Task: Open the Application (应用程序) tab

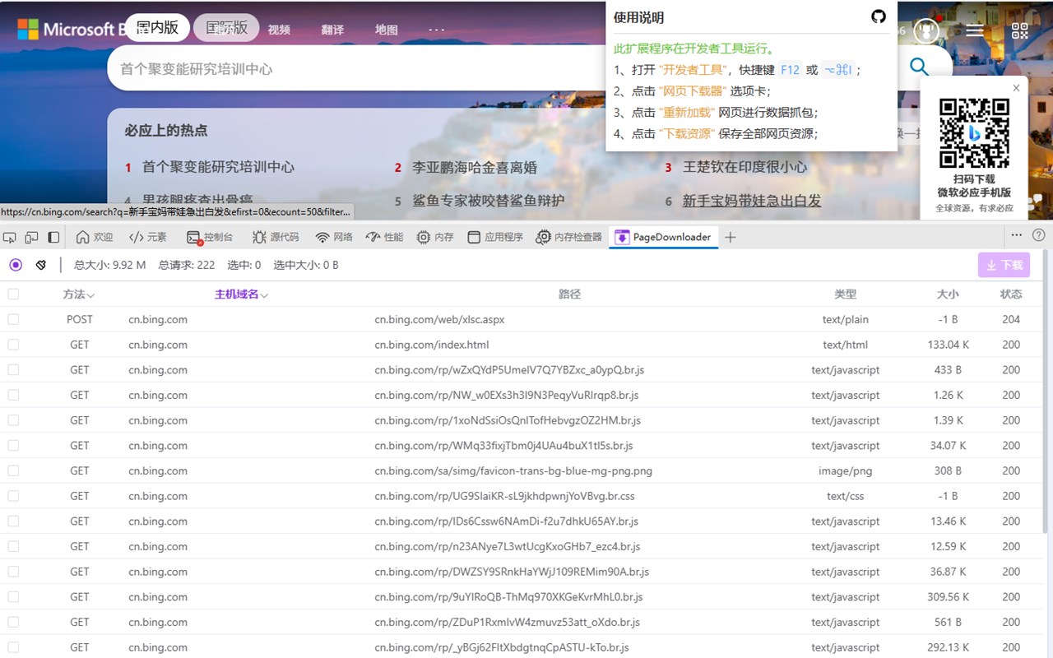Action: point(495,237)
